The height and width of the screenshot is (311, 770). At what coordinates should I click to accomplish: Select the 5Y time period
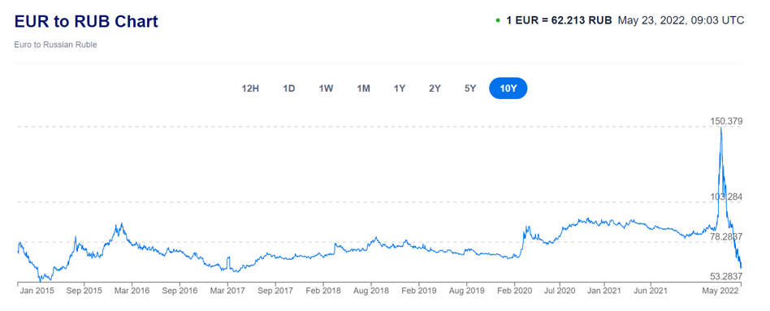tap(470, 89)
